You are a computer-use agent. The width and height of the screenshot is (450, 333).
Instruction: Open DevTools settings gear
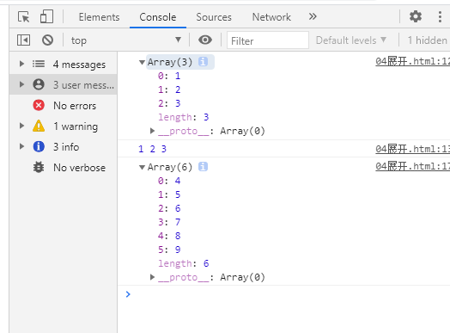coord(416,16)
